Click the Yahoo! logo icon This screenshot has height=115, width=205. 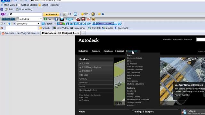click(3, 14)
